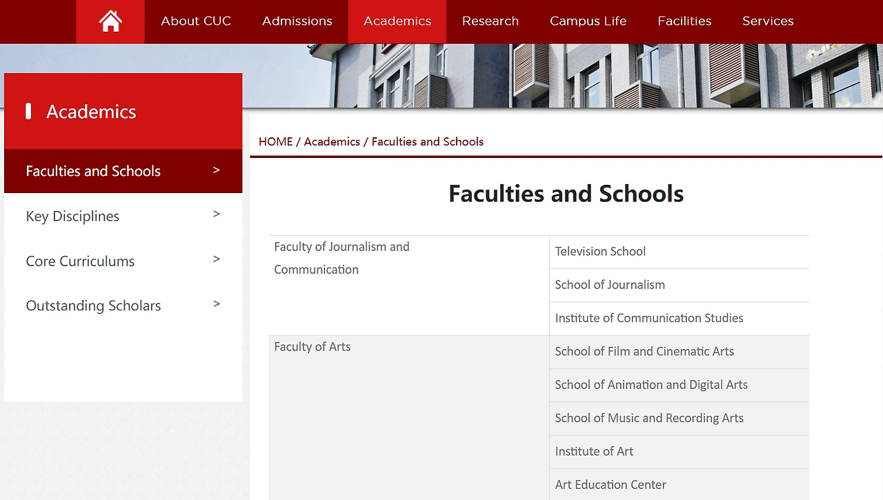The image size is (883, 500).
Task: Open Institute of Art entry
Action: pyautogui.click(x=594, y=452)
